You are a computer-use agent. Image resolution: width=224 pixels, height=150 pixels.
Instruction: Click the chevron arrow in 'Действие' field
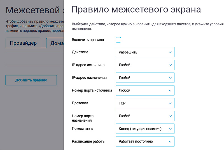(x=170, y=52)
